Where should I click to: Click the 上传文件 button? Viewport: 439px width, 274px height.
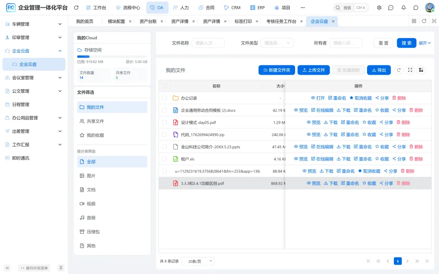(x=313, y=70)
